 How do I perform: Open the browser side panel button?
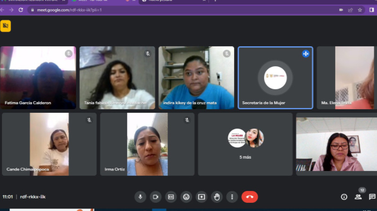[372, 10]
